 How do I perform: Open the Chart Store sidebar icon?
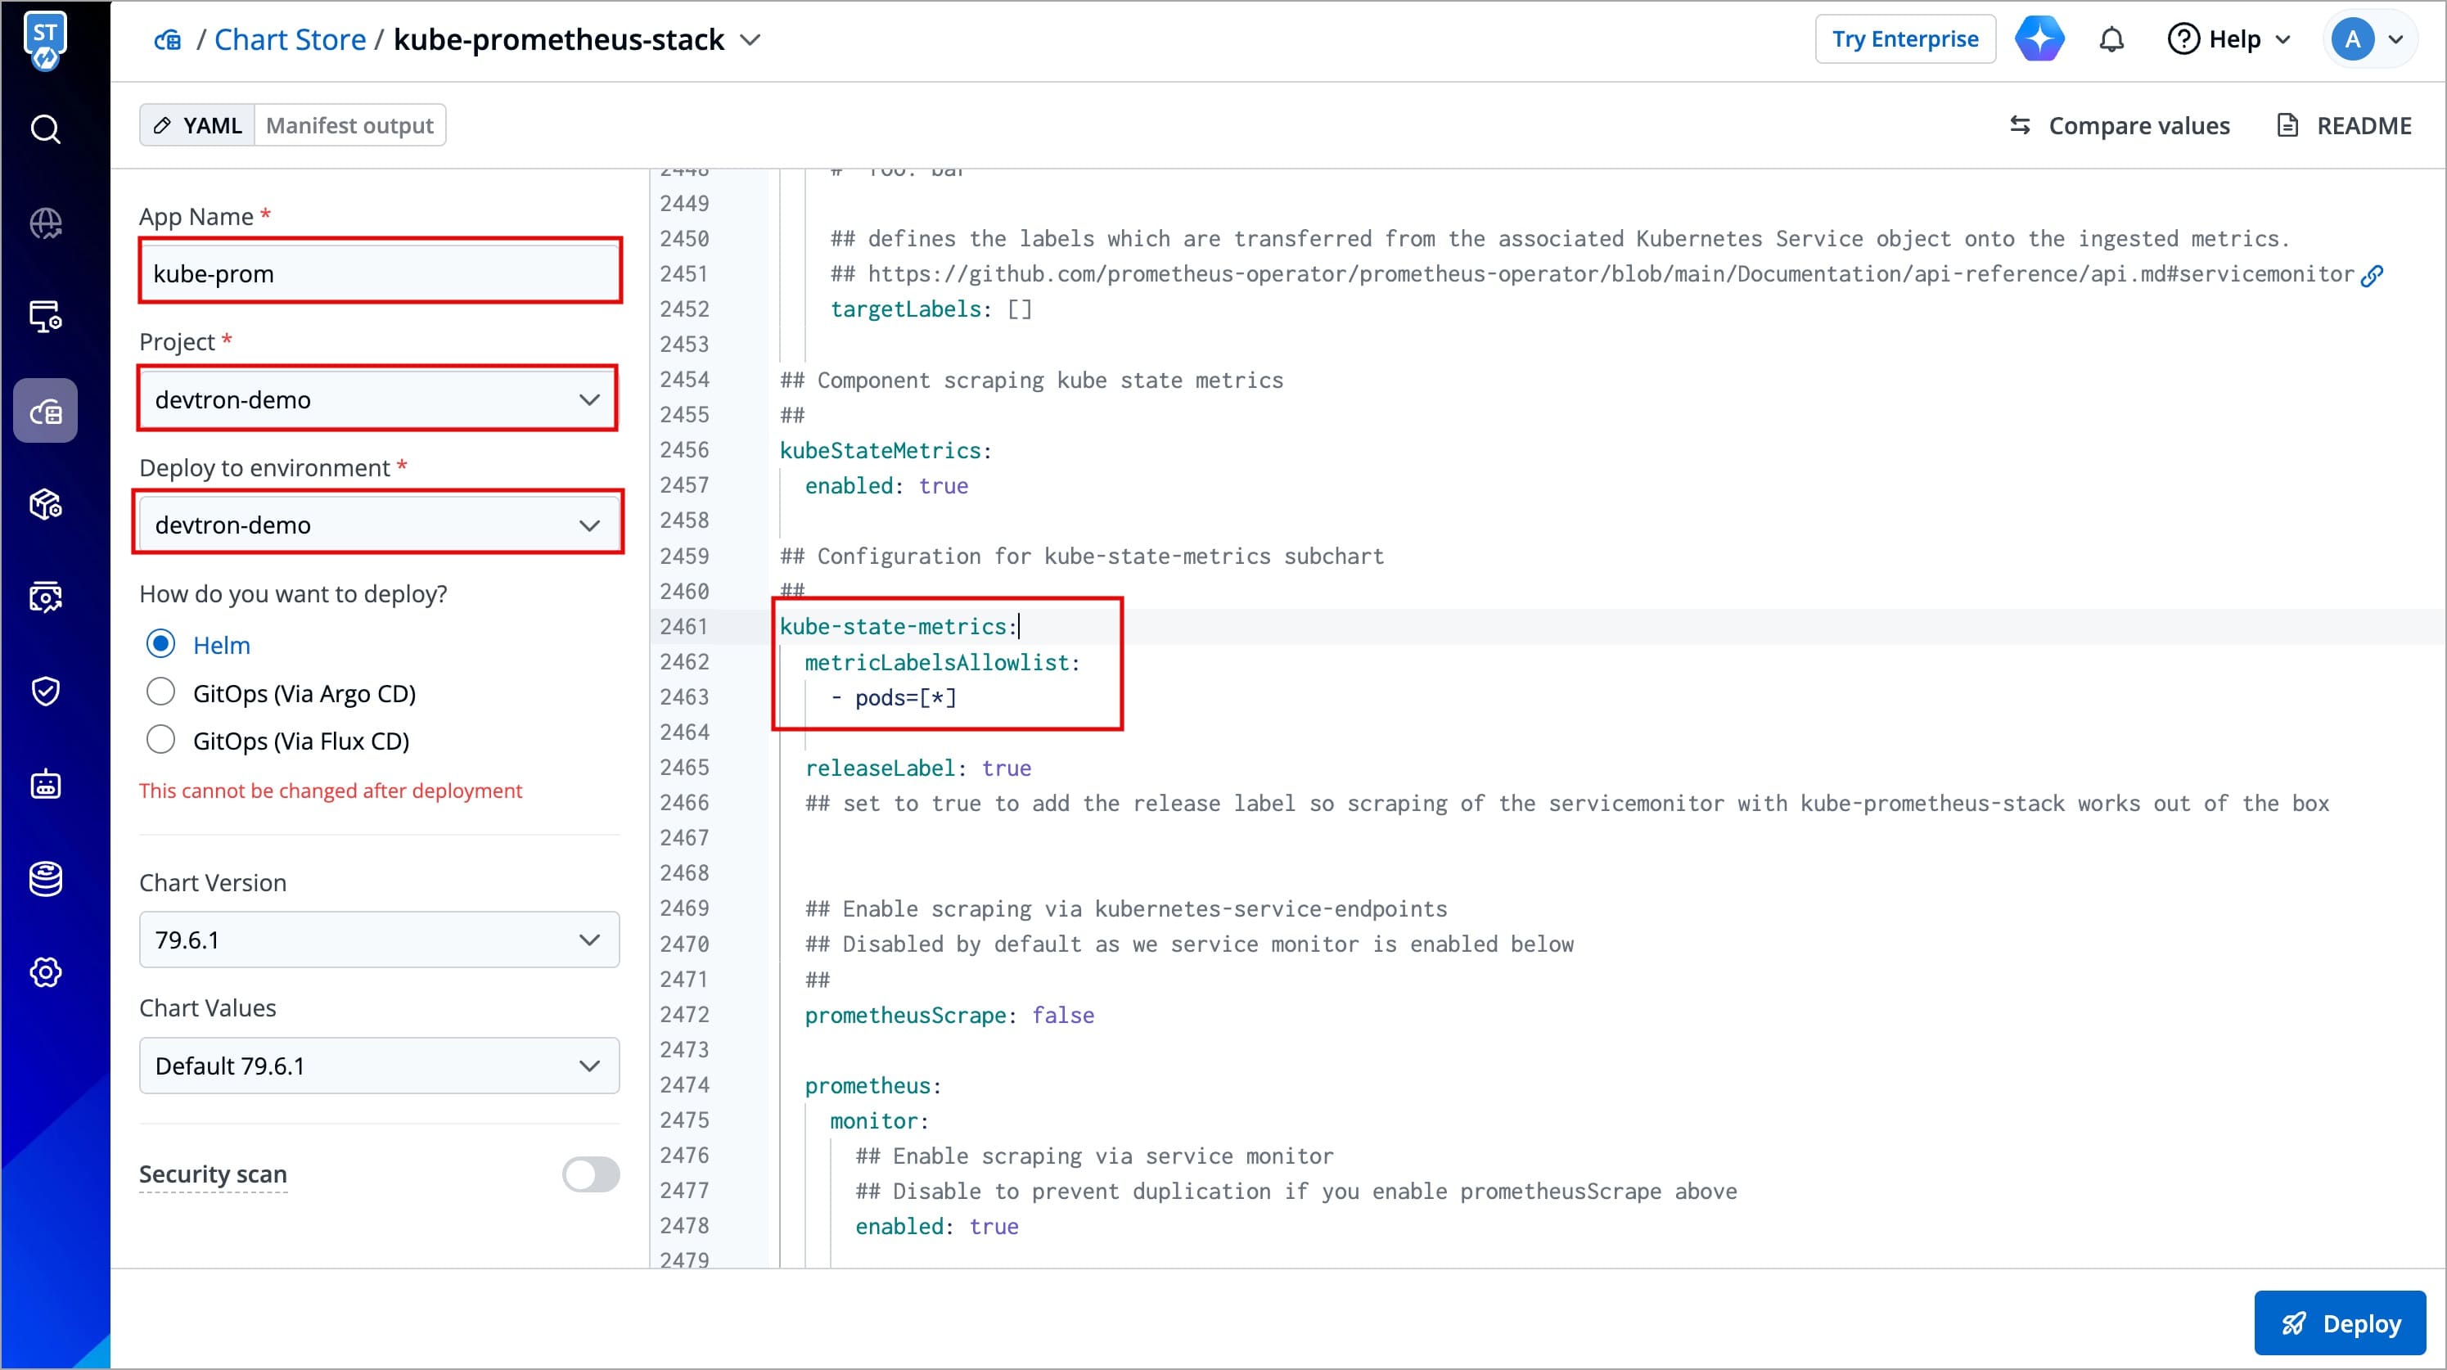pos(45,411)
